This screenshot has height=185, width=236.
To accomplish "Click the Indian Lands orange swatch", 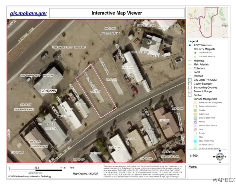I will coord(195,114).
